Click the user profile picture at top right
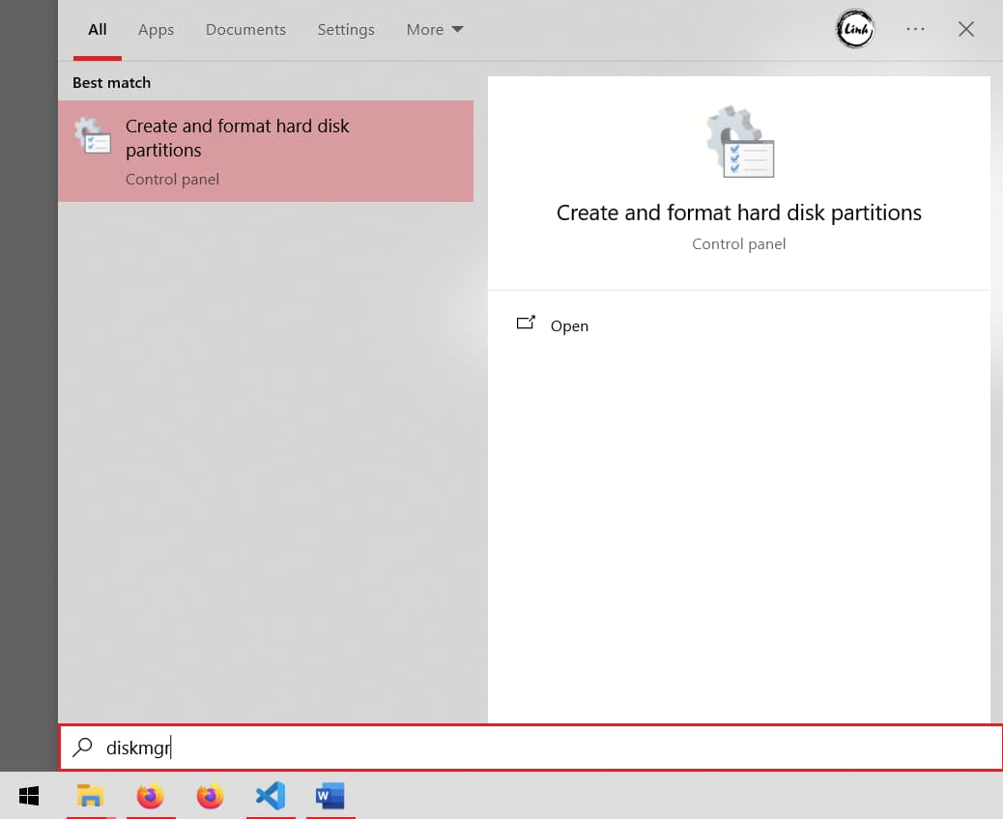 tap(854, 29)
